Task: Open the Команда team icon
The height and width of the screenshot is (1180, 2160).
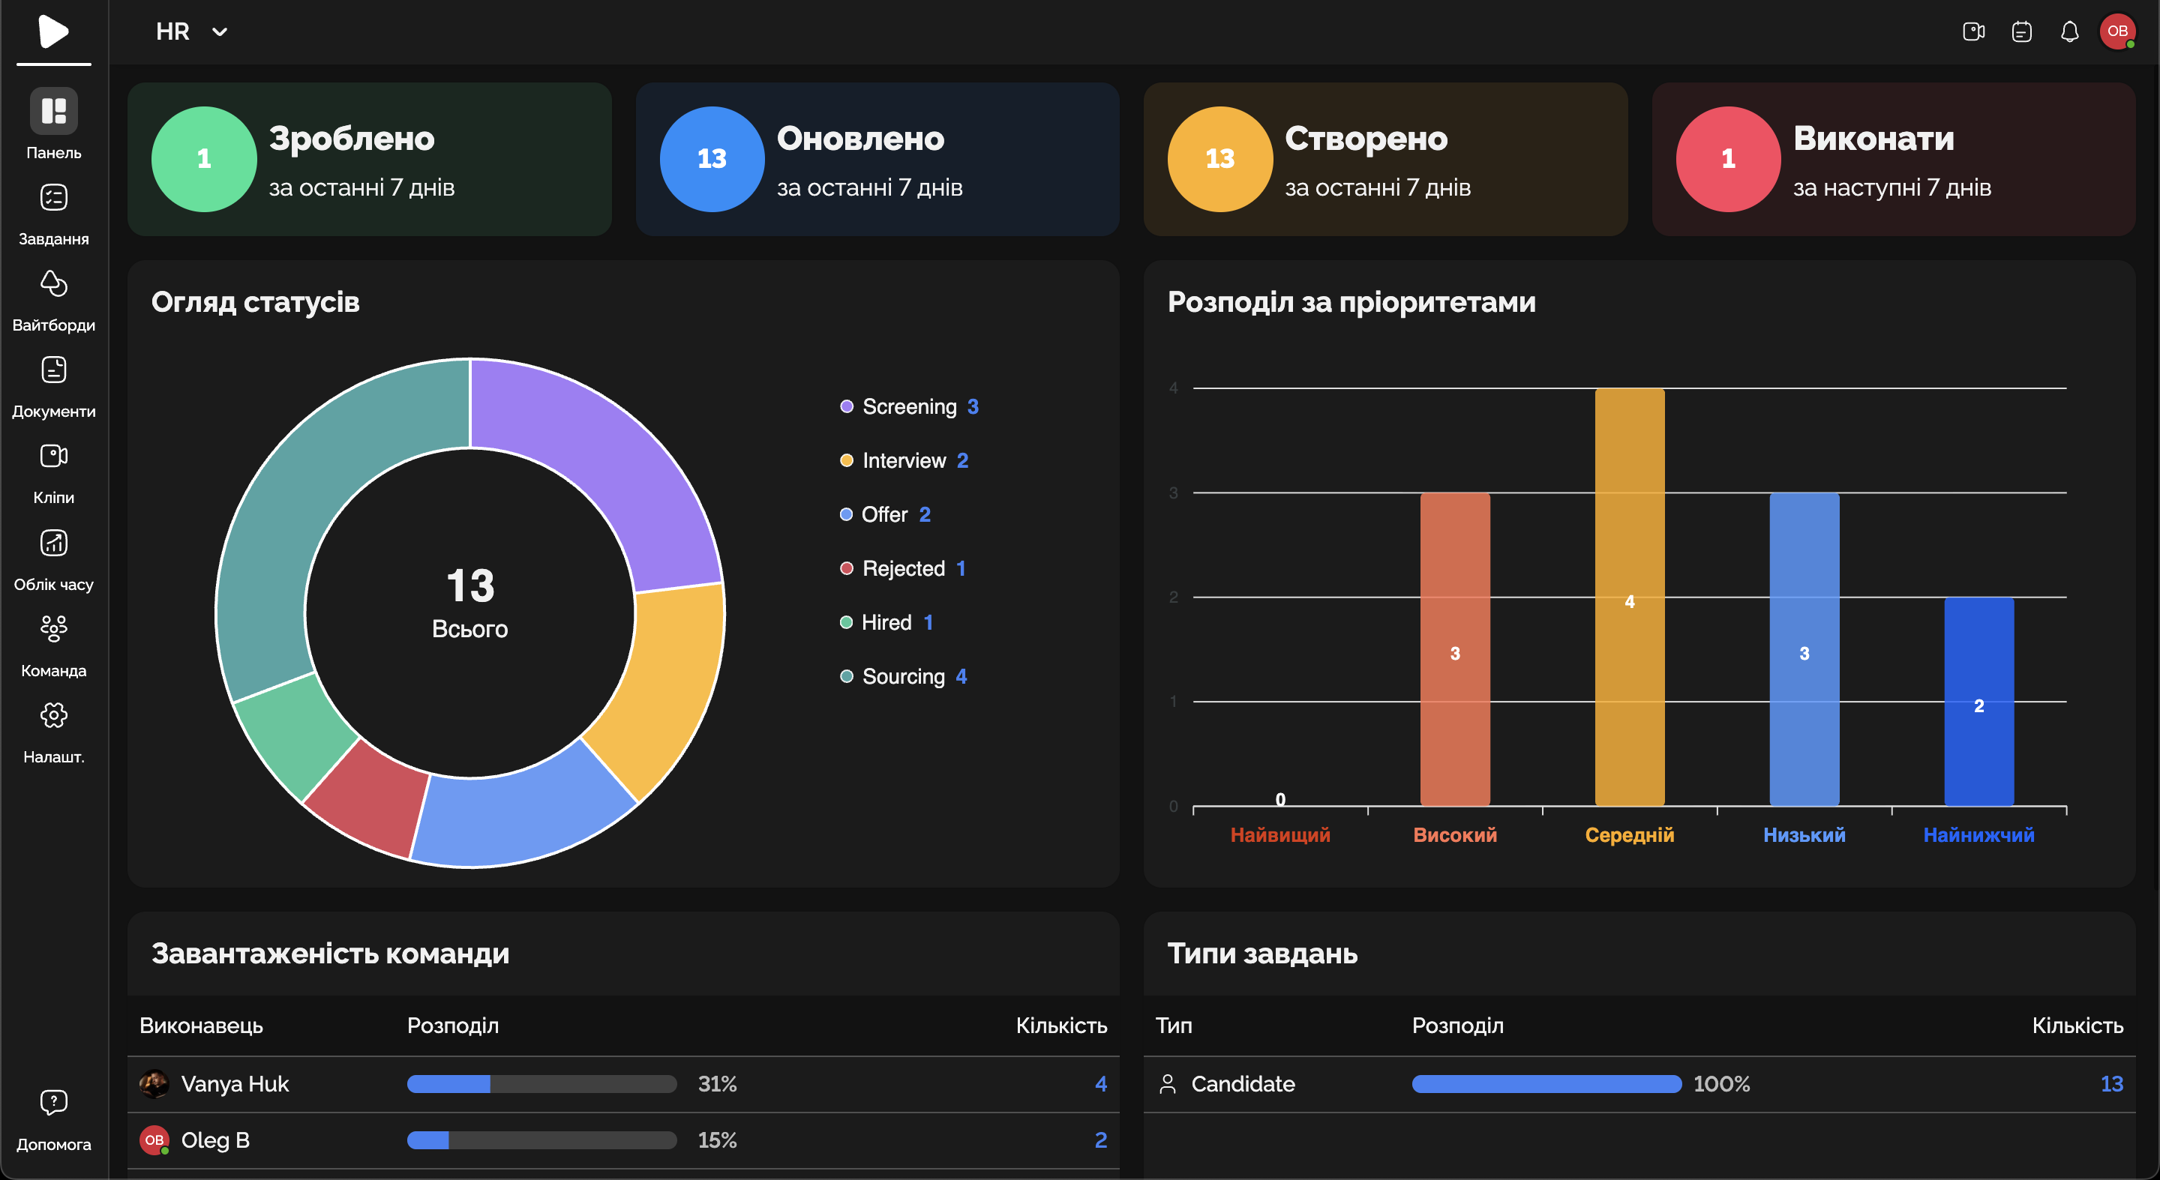Action: (x=54, y=628)
